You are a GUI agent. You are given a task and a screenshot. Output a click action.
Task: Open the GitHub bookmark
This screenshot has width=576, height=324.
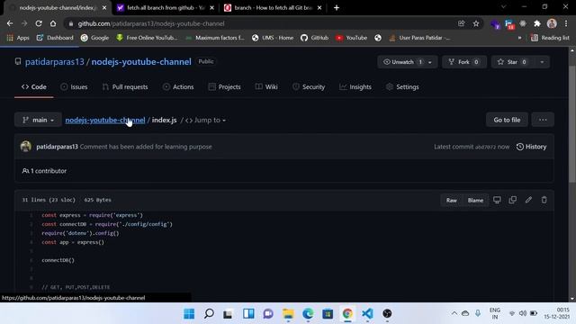click(314, 38)
